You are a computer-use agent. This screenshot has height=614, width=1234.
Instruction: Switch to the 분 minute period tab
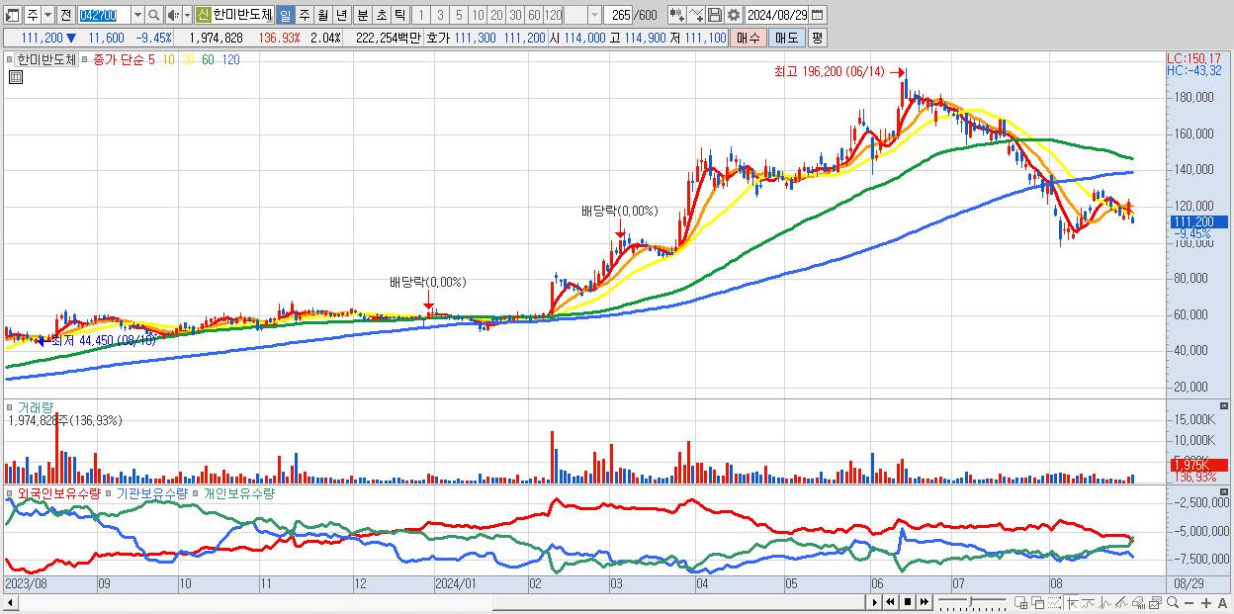pos(363,15)
